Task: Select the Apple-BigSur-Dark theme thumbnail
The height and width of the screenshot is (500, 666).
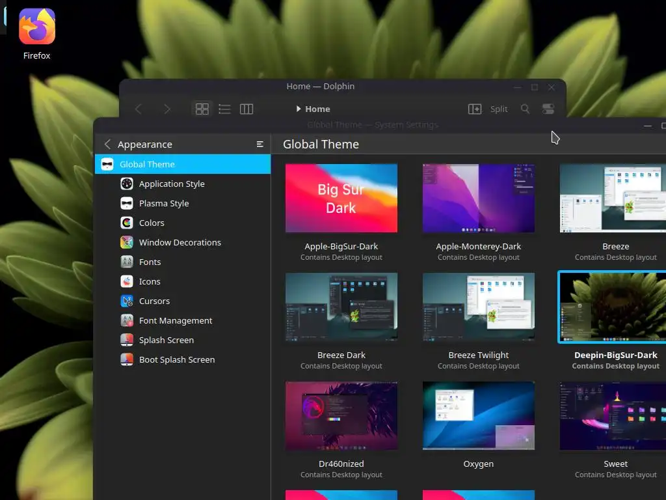Action: pos(341,198)
